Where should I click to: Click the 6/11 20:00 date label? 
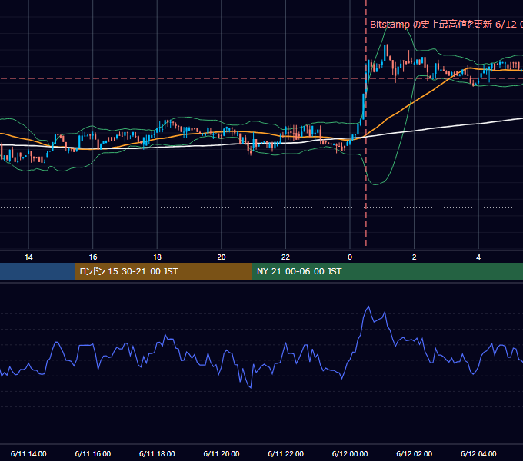click(222, 453)
